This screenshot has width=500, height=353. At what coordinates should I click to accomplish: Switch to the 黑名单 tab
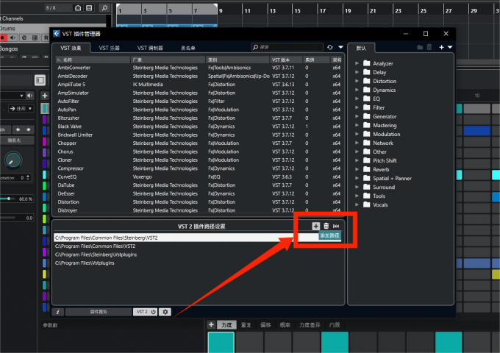click(187, 48)
